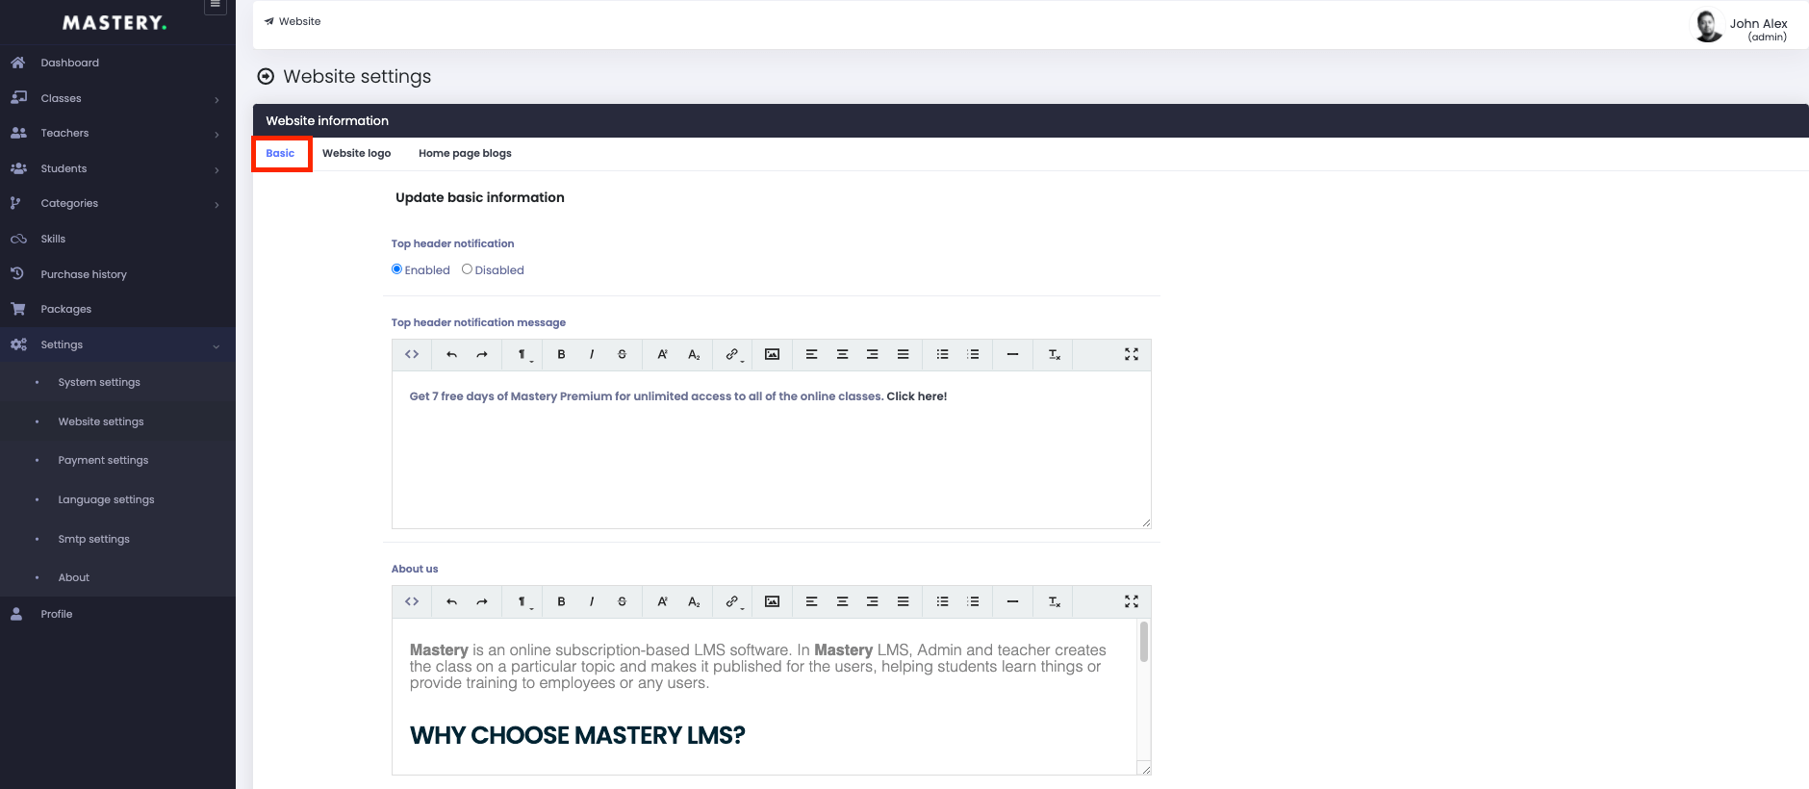This screenshot has height=789, width=1809.
Task: Click undo icon in About us editor
Action: click(451, 601)
